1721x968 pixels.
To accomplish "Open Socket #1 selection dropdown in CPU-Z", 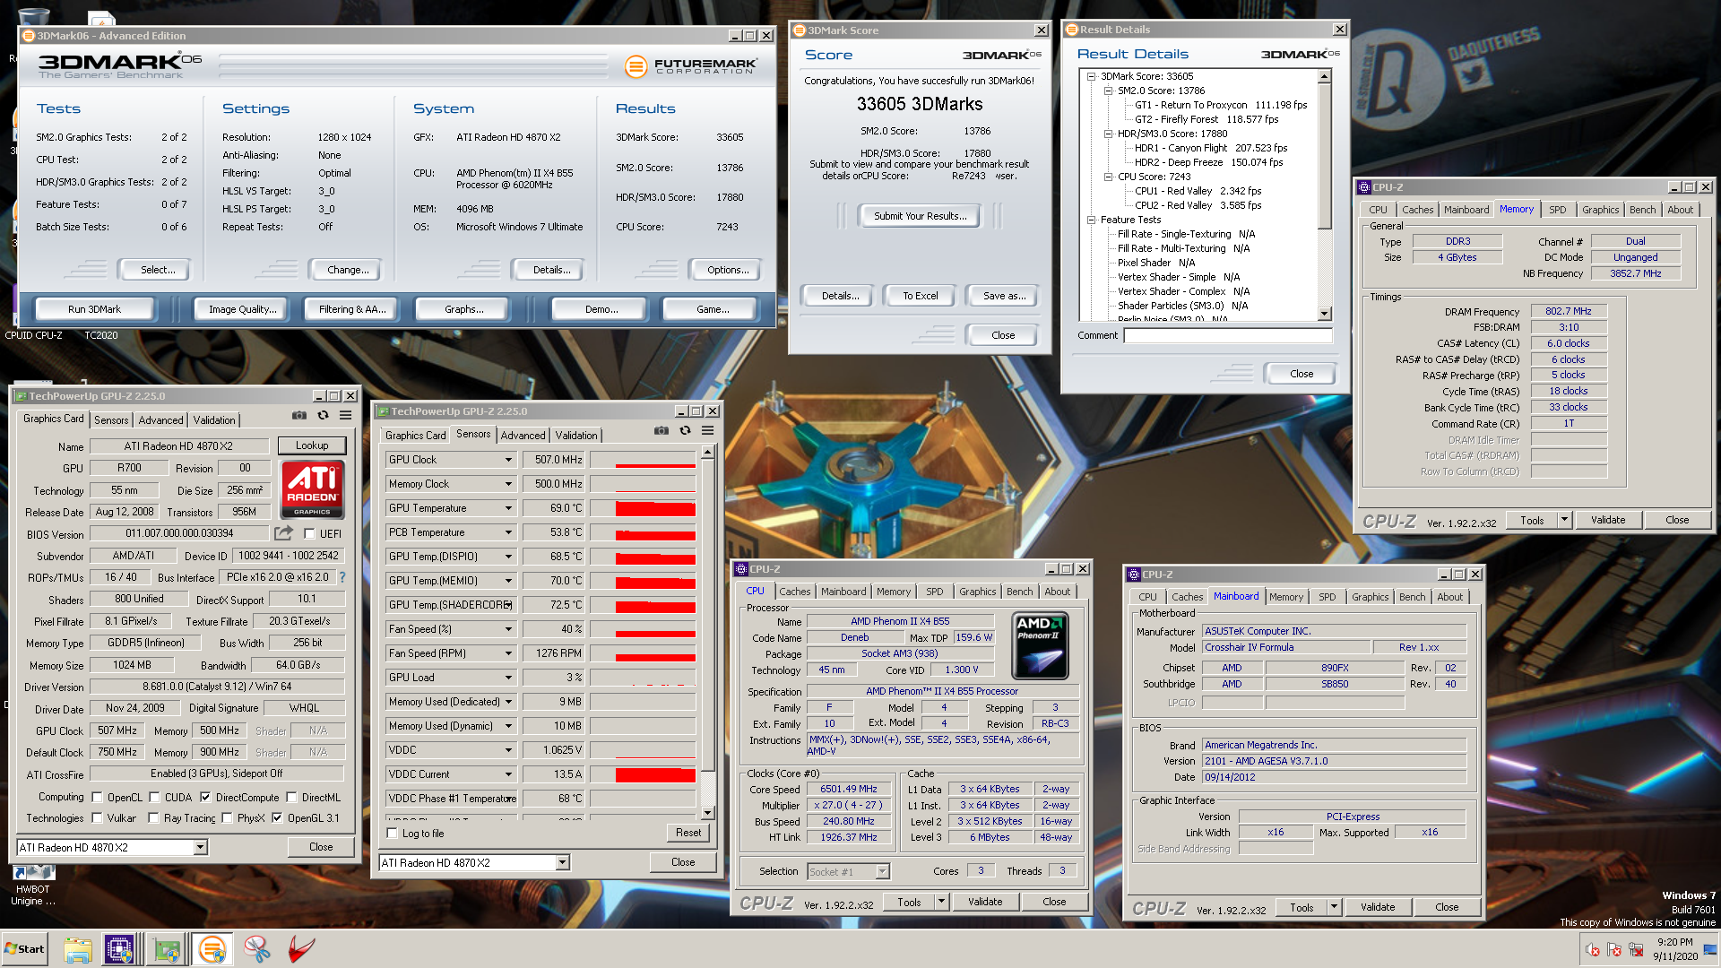I will 882,871.
